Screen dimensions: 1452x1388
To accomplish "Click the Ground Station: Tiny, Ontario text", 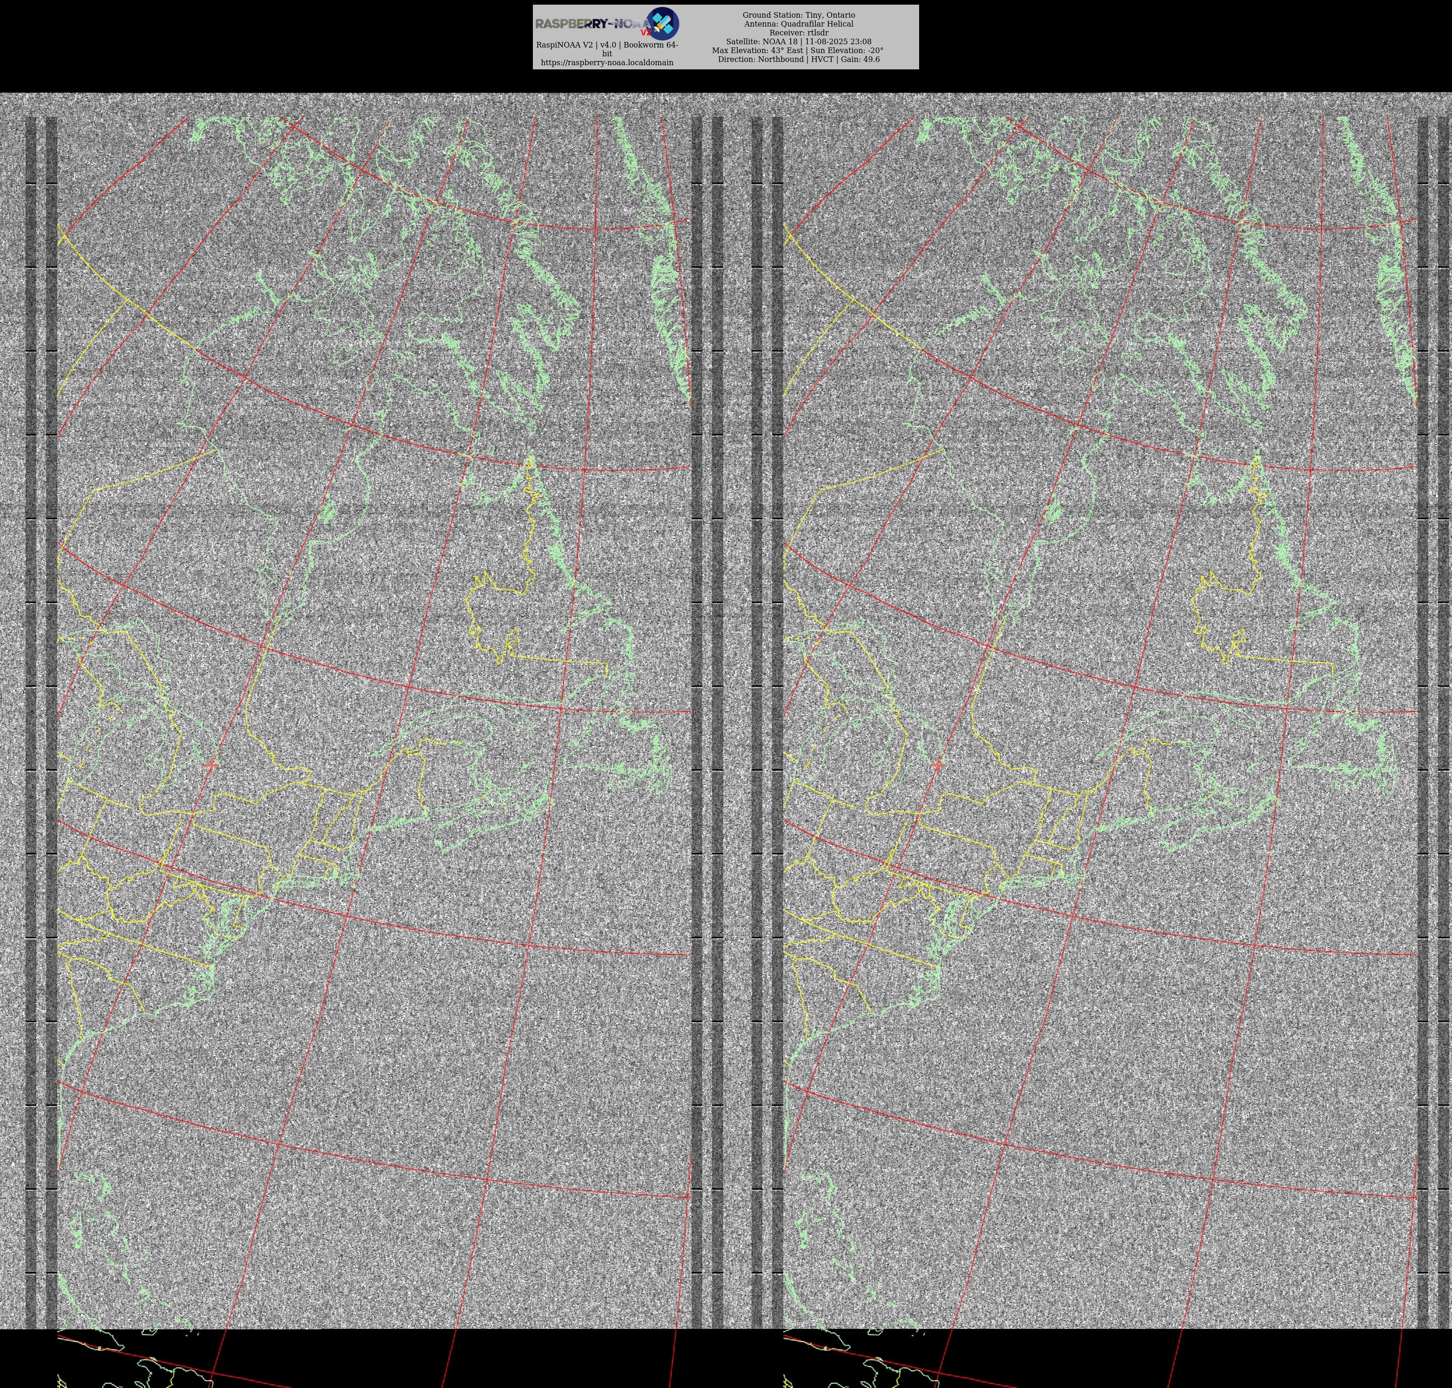I will (x=798, y=15).
